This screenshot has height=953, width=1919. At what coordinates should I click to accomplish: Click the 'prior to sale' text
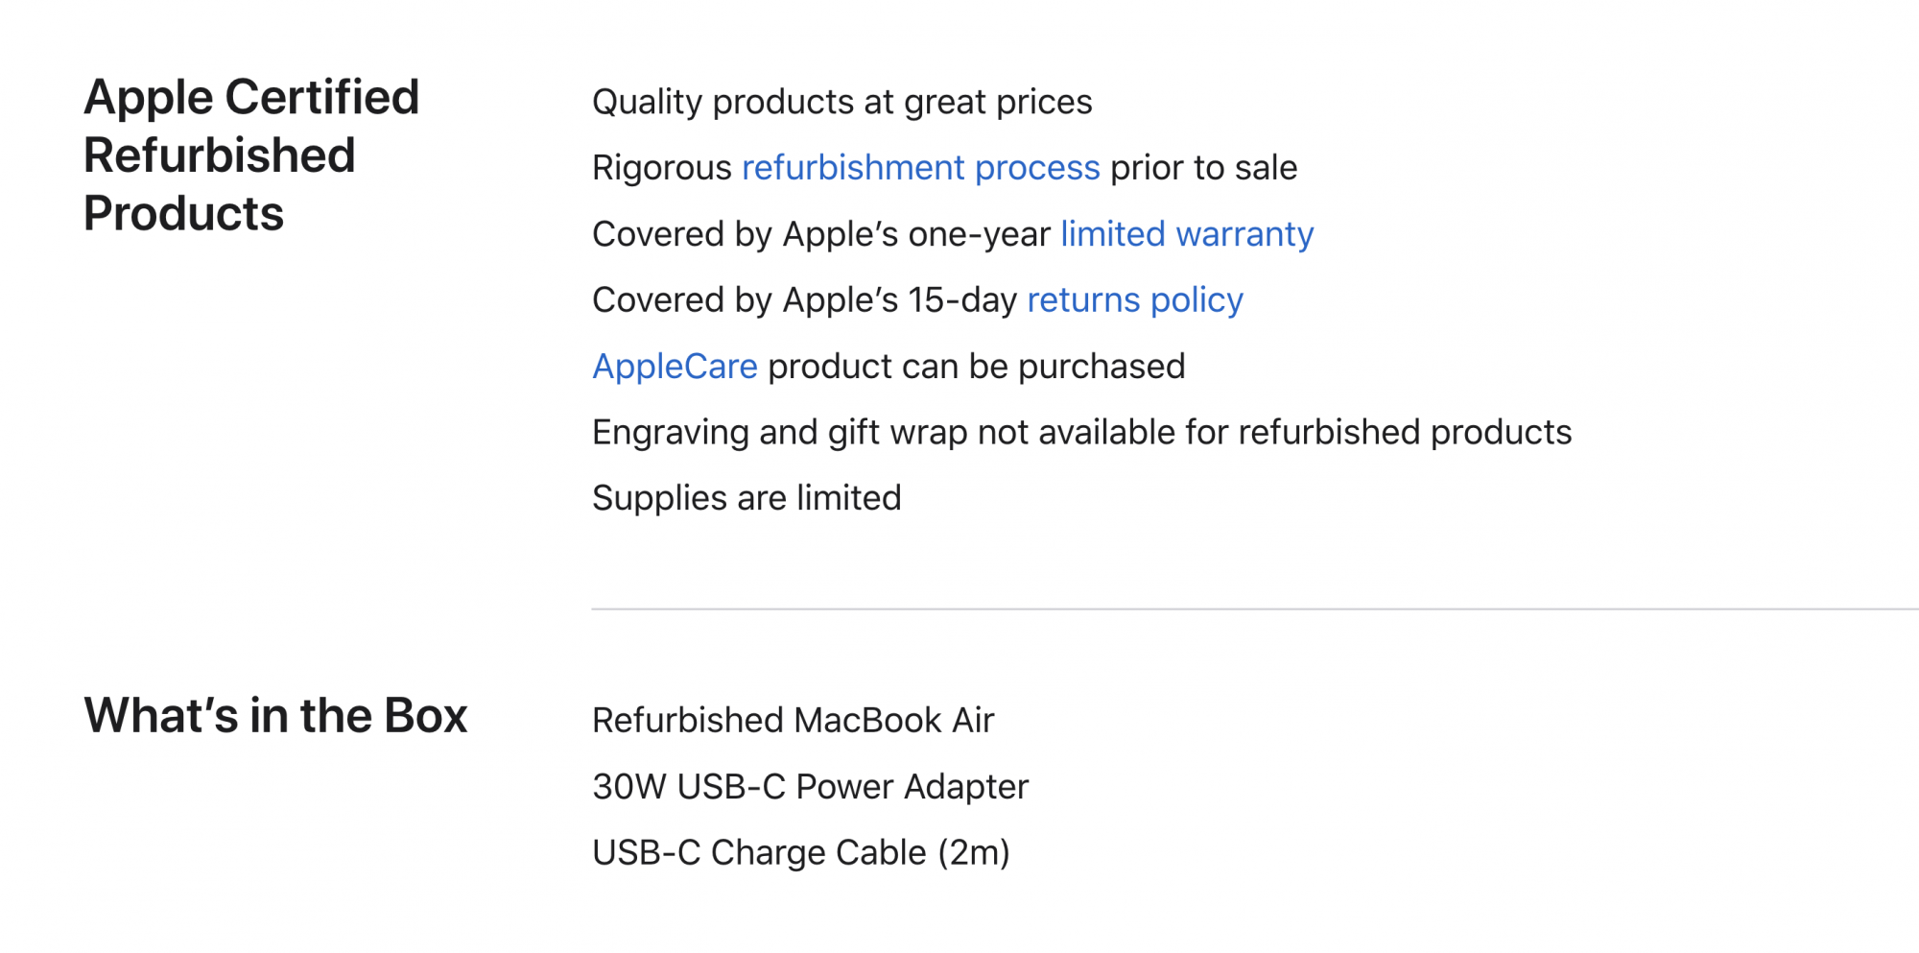(1203, 168)
